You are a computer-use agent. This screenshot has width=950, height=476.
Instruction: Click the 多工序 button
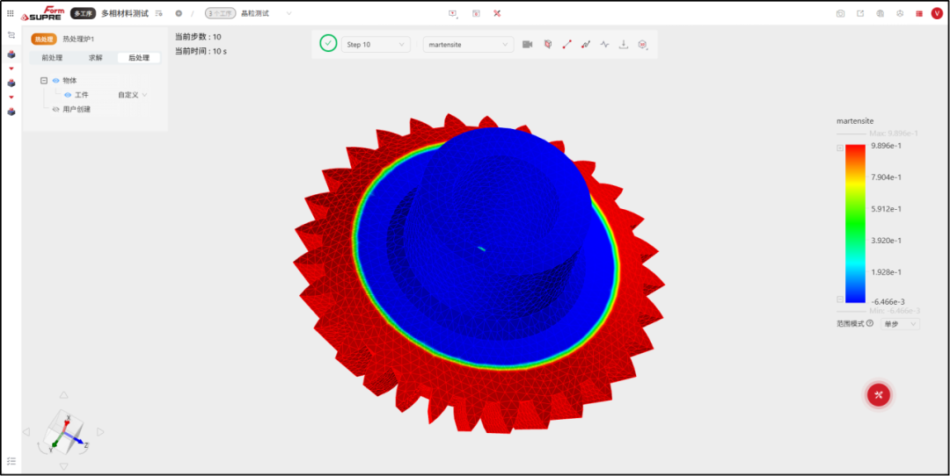pyautogui.click(x=83, y=13)
